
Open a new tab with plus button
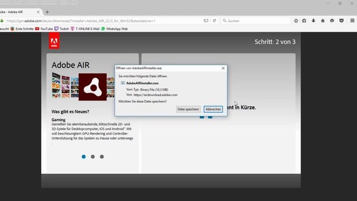point(47,12)
